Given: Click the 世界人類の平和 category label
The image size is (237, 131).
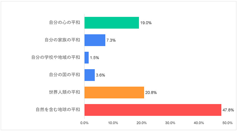Looking at the screenshot, I should [x=64, y=92].
